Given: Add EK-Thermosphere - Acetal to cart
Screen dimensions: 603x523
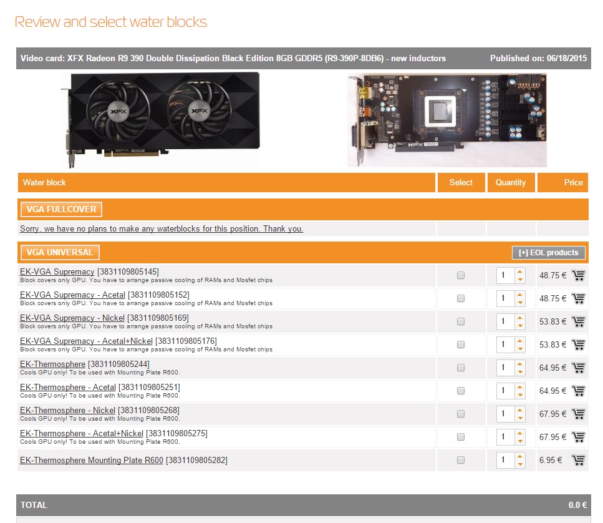Looking at the screenshot, I should coord(579,391).
